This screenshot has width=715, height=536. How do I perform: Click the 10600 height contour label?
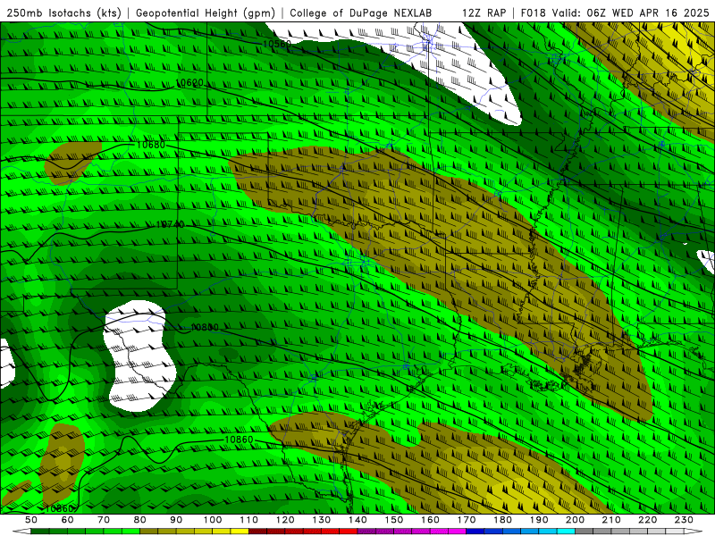coord(189,82)
